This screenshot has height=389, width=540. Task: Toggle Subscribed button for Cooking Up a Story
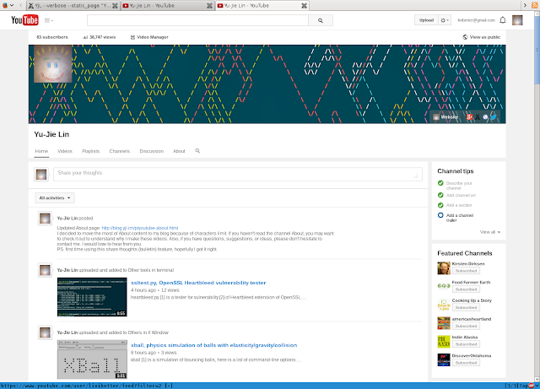(x=466, y=308)
